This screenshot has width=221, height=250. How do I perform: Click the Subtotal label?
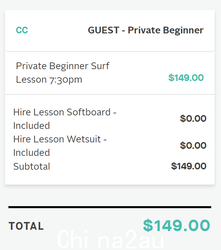pyautogui.click(x=32, y=166)
